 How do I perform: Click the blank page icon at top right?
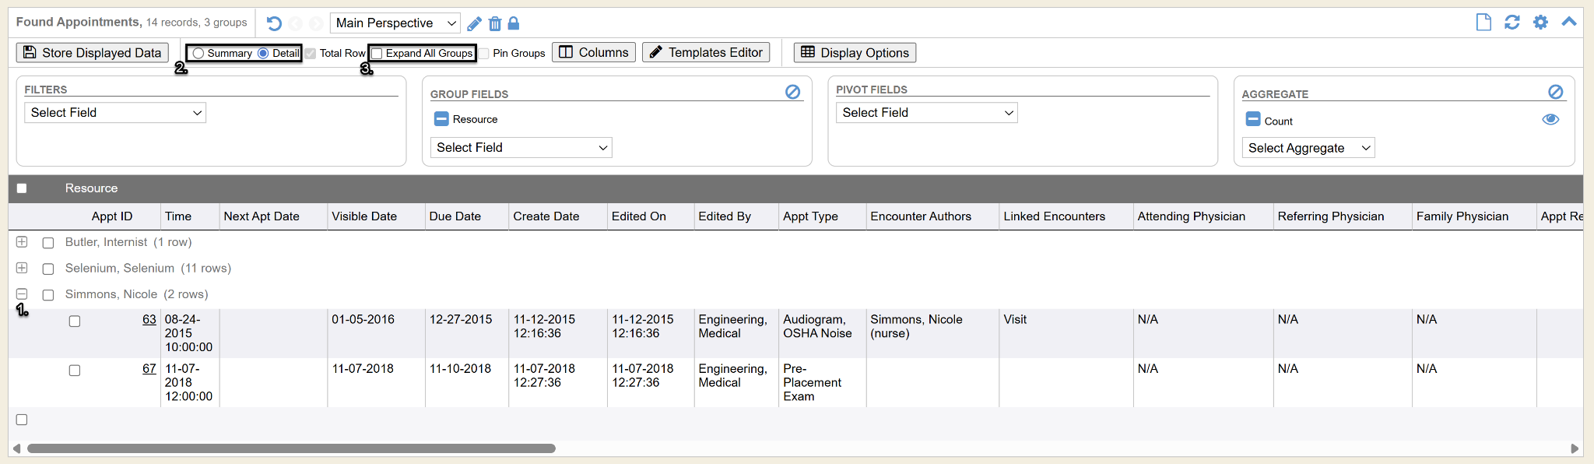point(1483,23)
